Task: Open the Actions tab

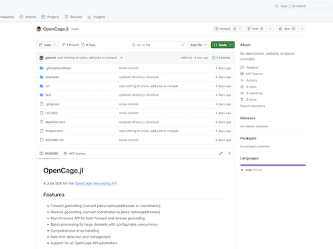Action: click(x=28, y=17)
